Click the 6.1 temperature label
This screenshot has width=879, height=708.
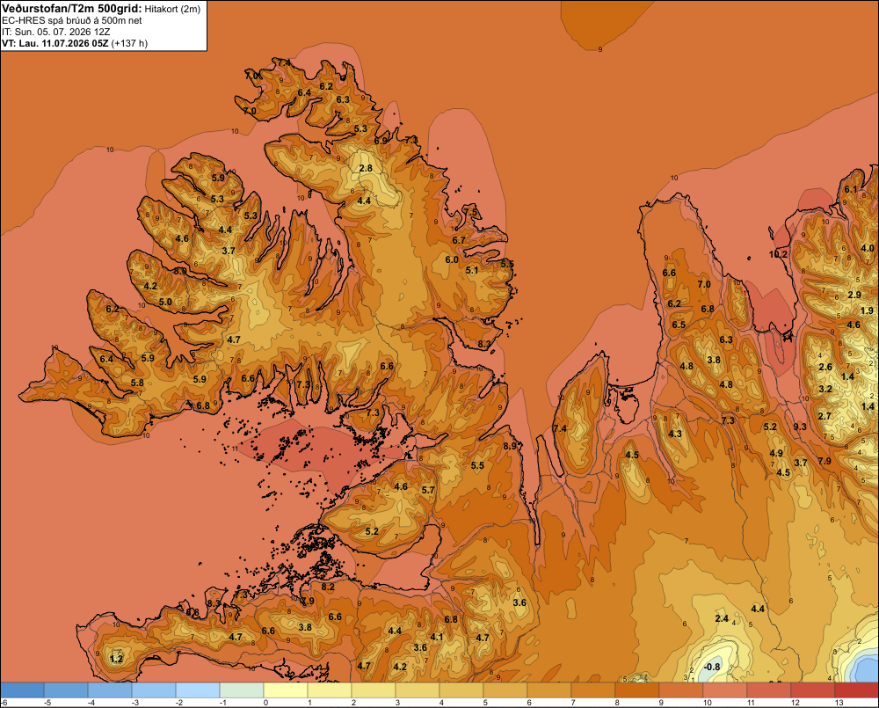point(850,189)
